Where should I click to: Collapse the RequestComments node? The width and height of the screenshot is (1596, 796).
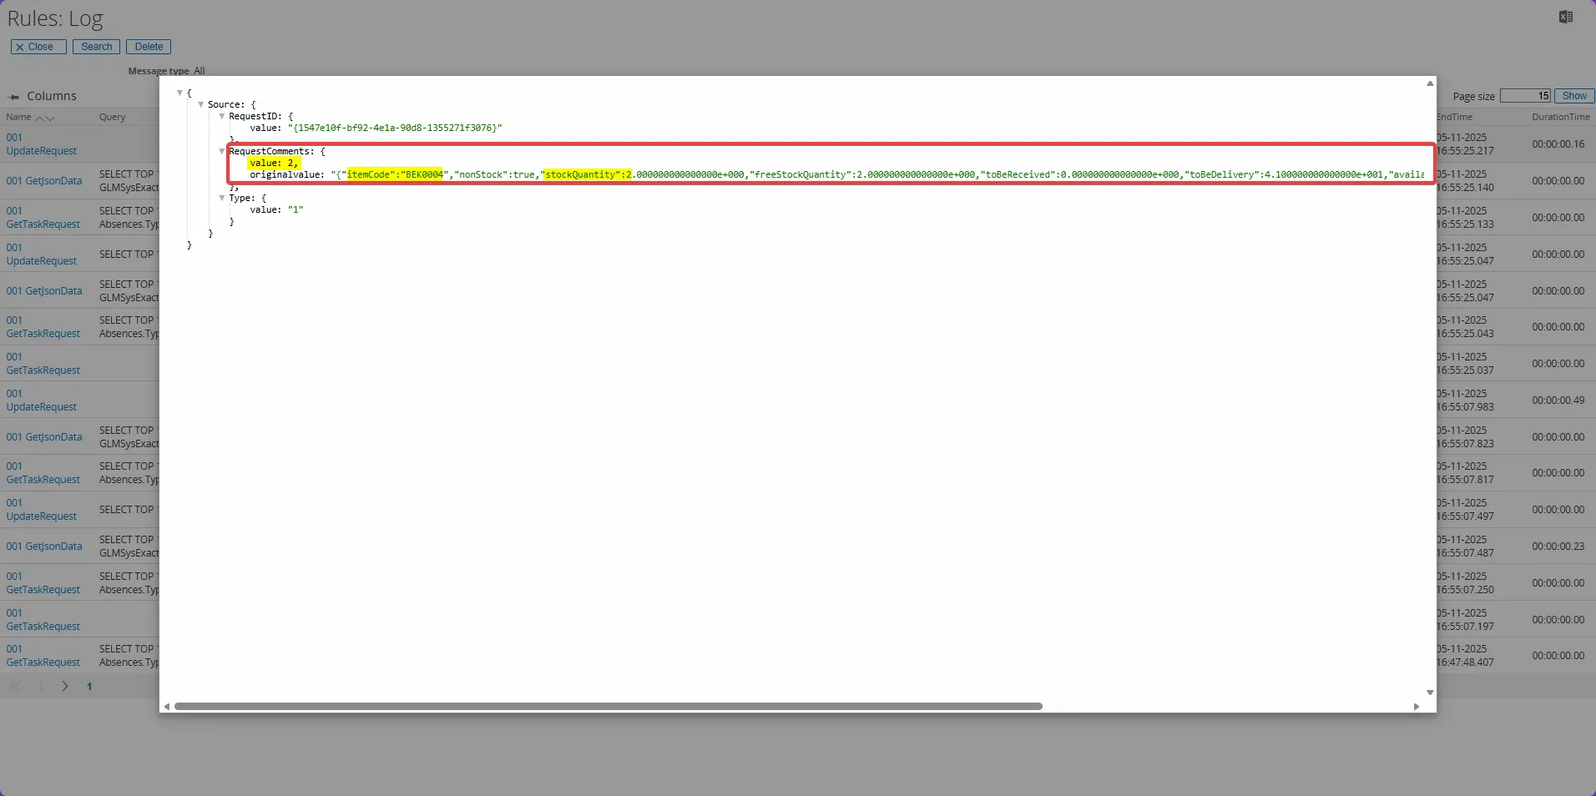[x=221, y=152]
